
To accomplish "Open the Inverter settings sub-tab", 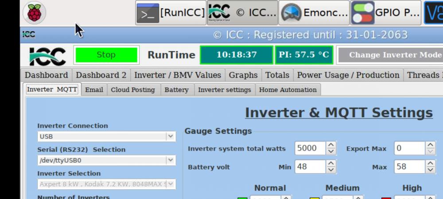I will coord(225,90).
